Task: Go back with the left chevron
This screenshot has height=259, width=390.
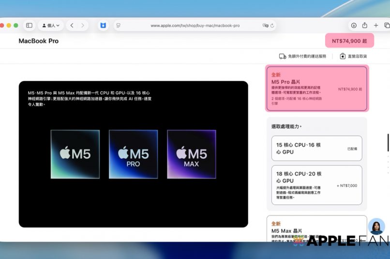Action: tap(72, 26)
